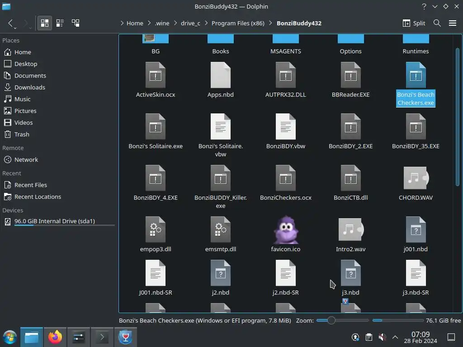This screenshot has width=463, height=347.
Task: Navigate to .wine in breadcrumb
Action: click(162, 23)
